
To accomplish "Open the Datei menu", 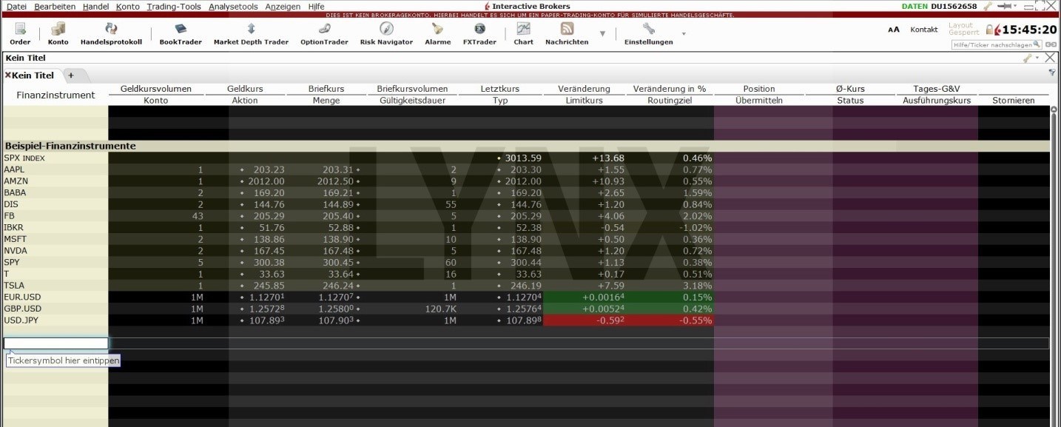I will [16, 6].
